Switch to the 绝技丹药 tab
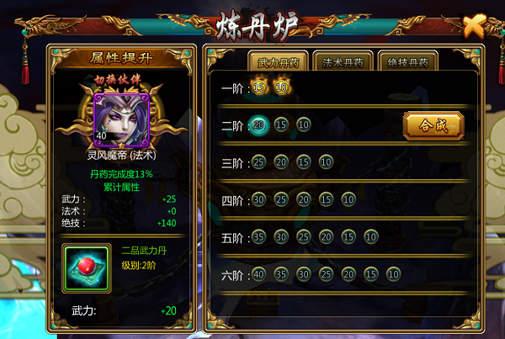Screen dimensions: 505x339 tap(408, 61)
